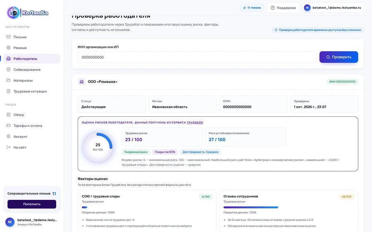The image size is (372, 232).
Task: Click the sidebar account betatest_1@demo.ikoly…
Action: point(32,222)
